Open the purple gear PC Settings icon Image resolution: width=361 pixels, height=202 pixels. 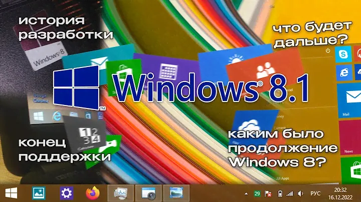tap(66, 192)
